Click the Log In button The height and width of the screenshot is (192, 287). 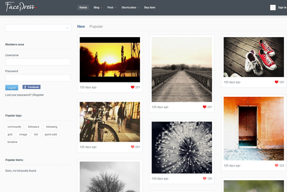[x=12, y=87]
